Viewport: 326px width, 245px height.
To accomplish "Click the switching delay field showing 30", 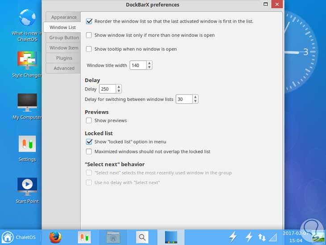I will pyautogui.click(x=184, y=99).
